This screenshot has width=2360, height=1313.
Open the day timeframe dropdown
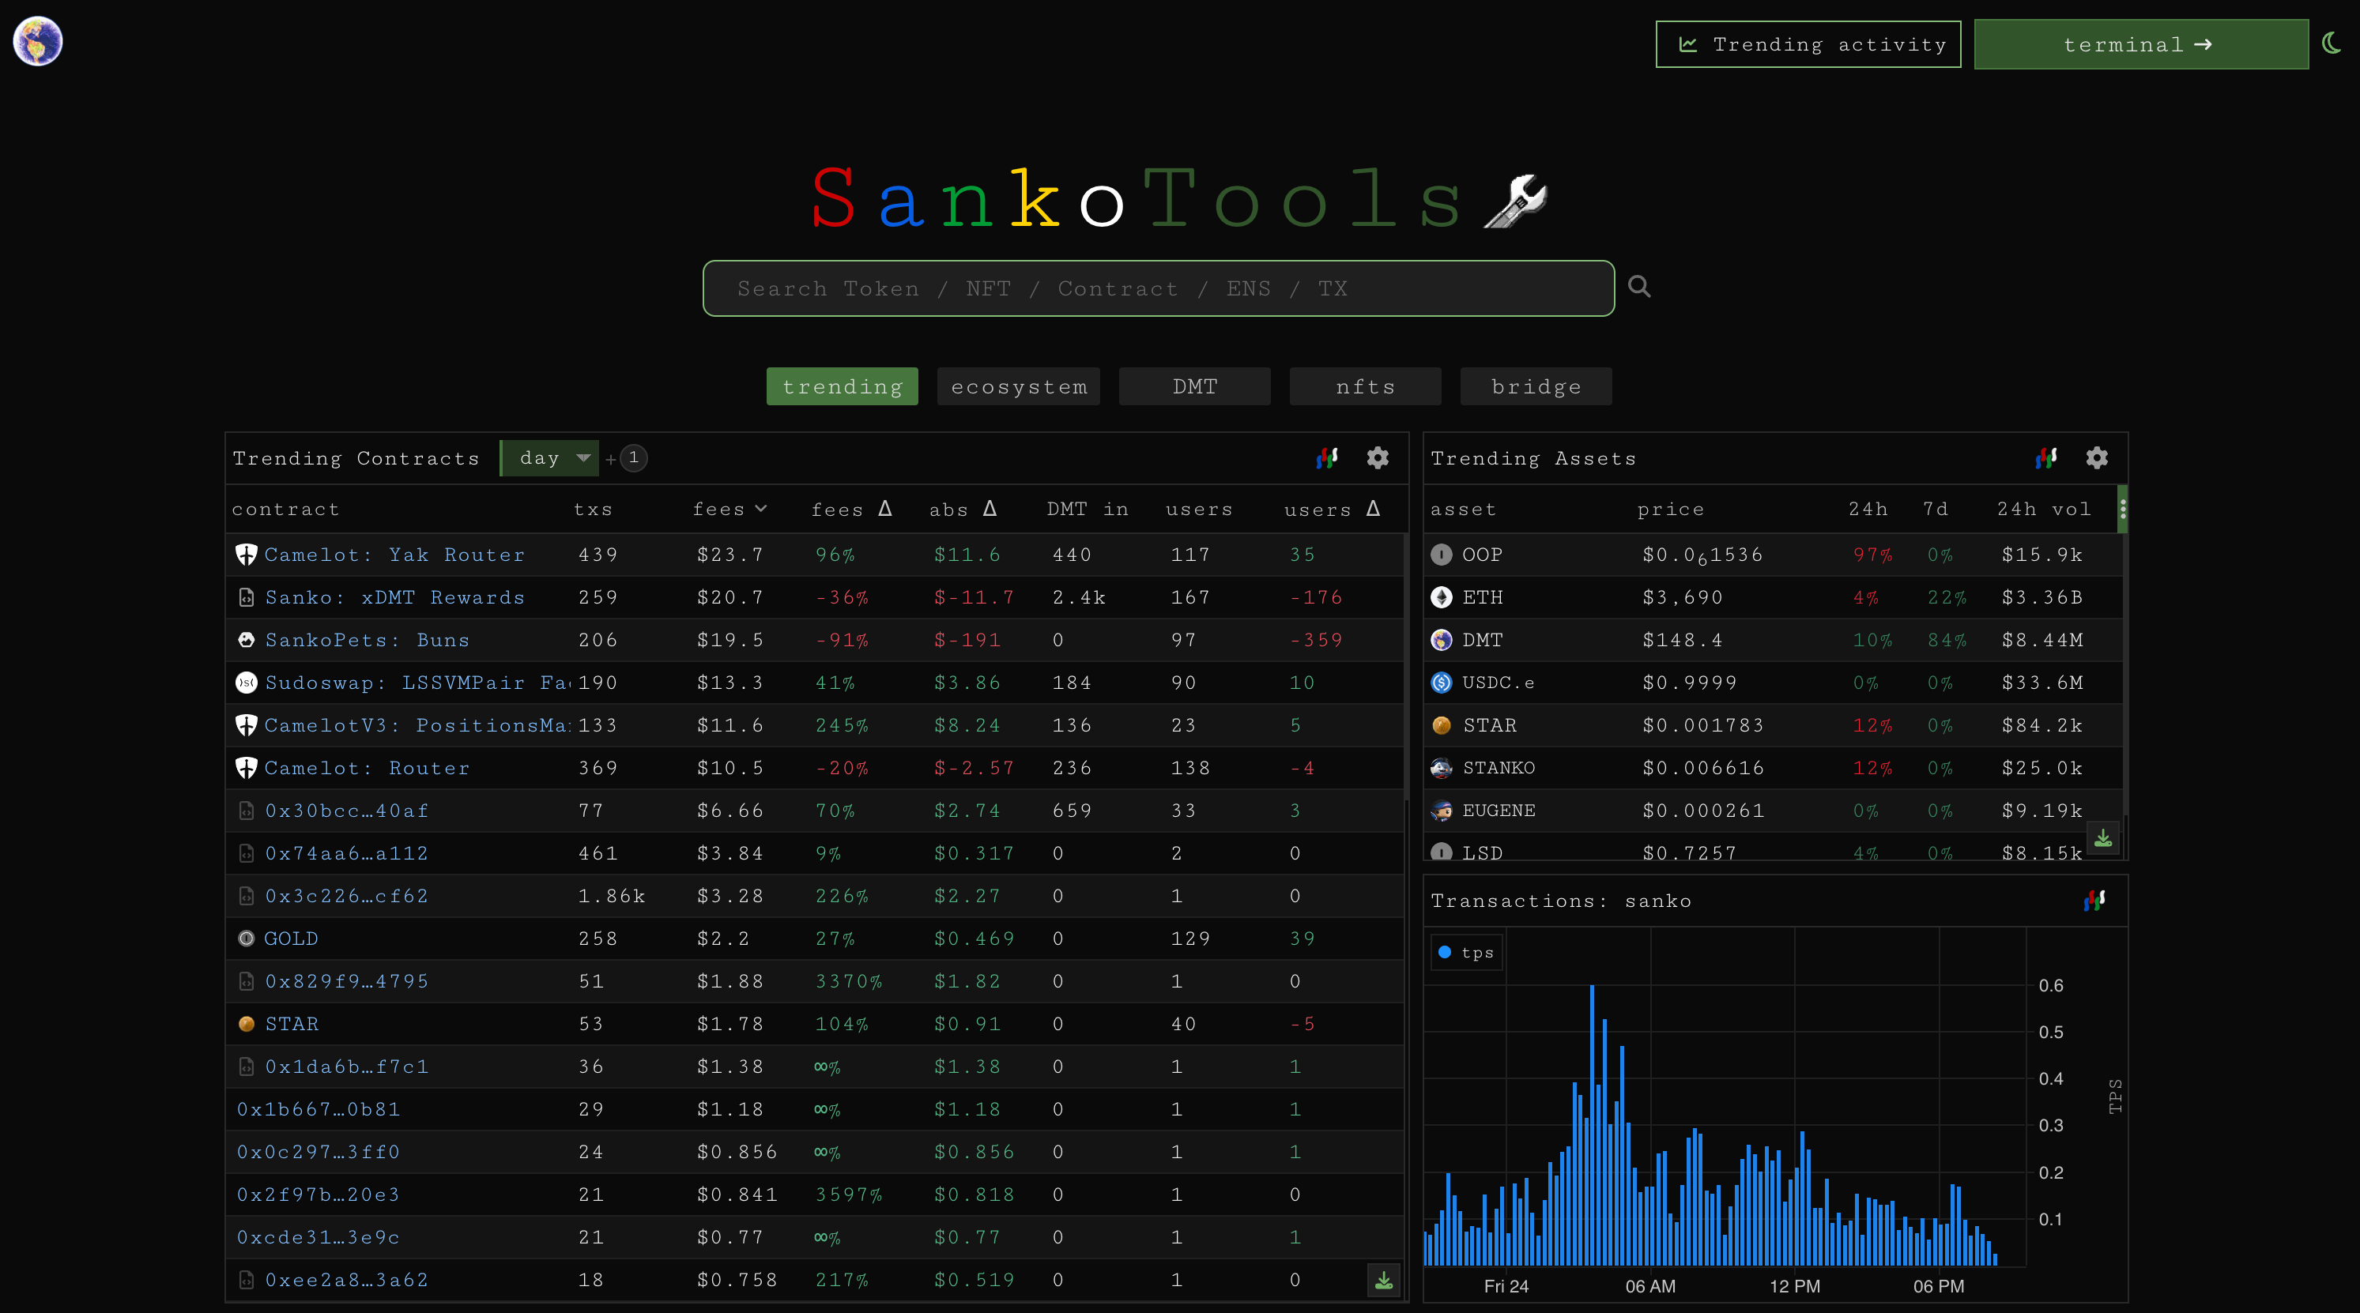(x=549, y=457)
